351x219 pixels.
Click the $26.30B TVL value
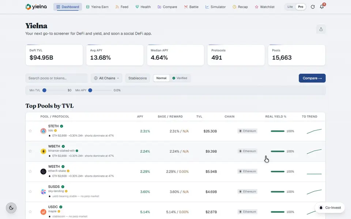(210, 131)
